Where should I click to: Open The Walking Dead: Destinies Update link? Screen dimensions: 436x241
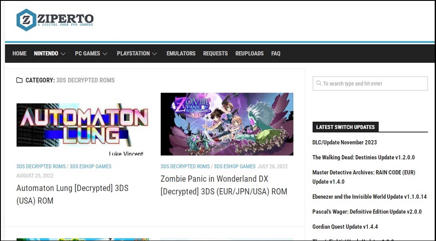tap(364, 158)
